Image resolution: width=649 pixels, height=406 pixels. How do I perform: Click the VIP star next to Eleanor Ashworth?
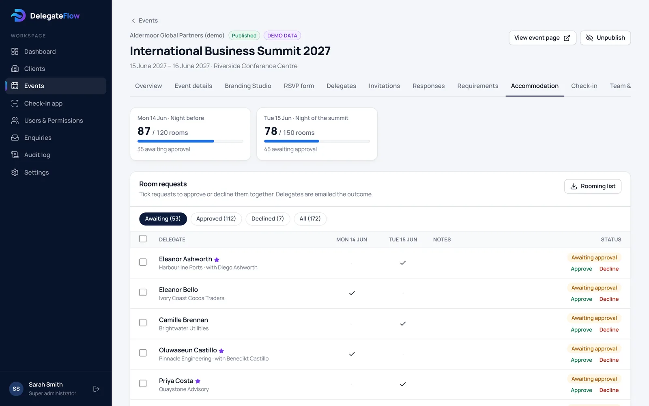click(217, 260)
